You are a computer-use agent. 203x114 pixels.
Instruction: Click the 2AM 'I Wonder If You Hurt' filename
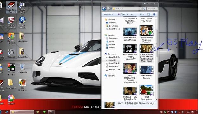[x=130, y=21]
